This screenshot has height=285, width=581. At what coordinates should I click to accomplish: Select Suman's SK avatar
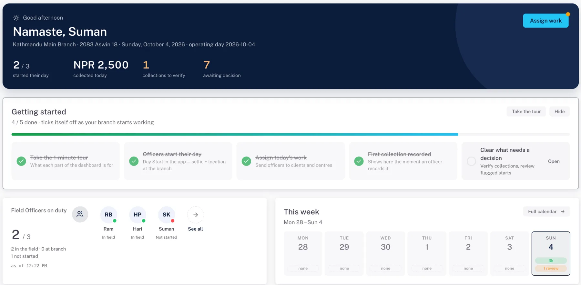[167, 214]
